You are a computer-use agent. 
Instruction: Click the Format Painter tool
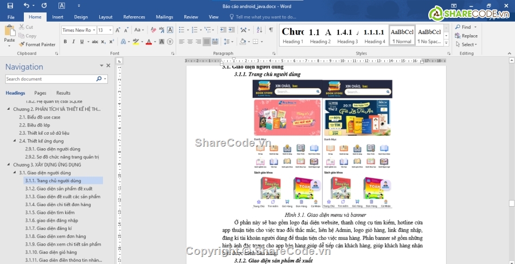pos(37,44)
